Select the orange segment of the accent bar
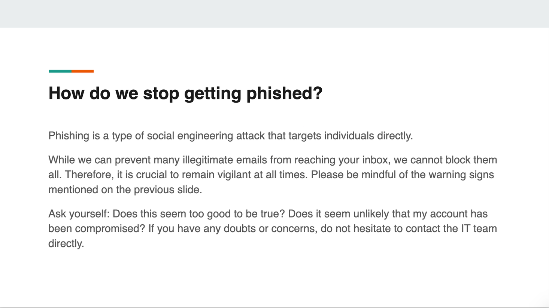The width and height of the screenshot is (549, 308). [x=83, y=71]
